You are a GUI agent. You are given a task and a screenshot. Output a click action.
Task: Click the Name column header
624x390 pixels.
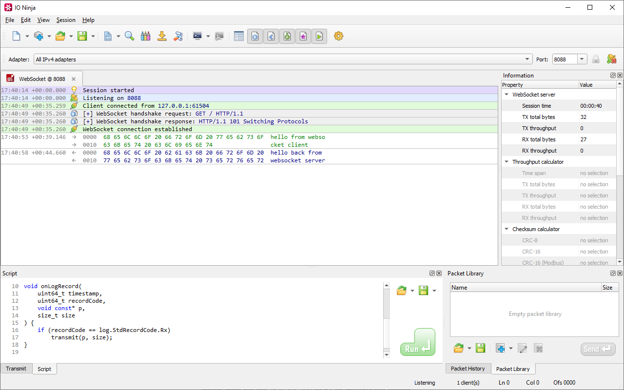[x=526, y=288]
